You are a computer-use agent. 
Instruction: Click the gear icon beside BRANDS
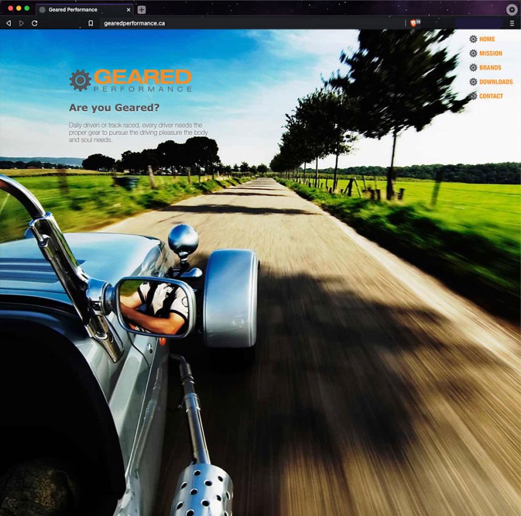point(474,67)
